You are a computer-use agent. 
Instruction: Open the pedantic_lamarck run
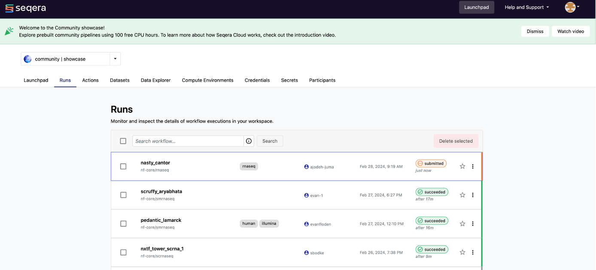click(161, 220)
